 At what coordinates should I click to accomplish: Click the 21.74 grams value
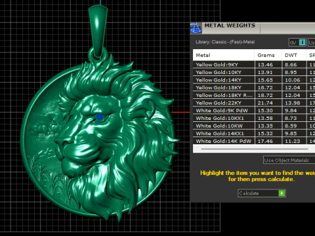pyautogui.click(x=265, y=103)
